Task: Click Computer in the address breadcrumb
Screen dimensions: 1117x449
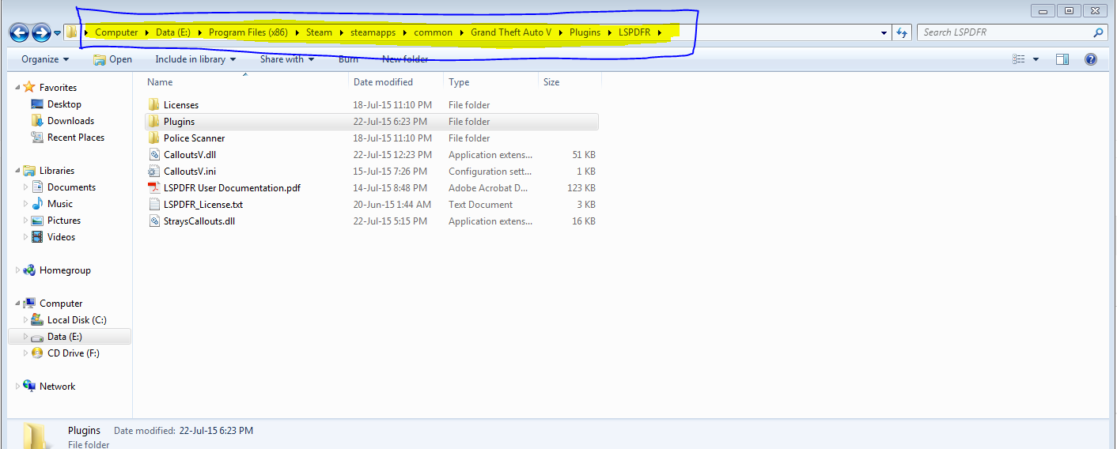Action: (116, 32)
